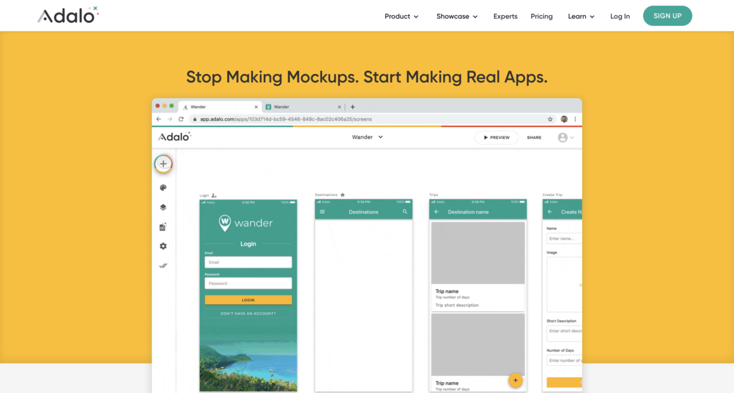Click the first Trip name card image
The height and width of the screenshot is (393, 734).
478,253
